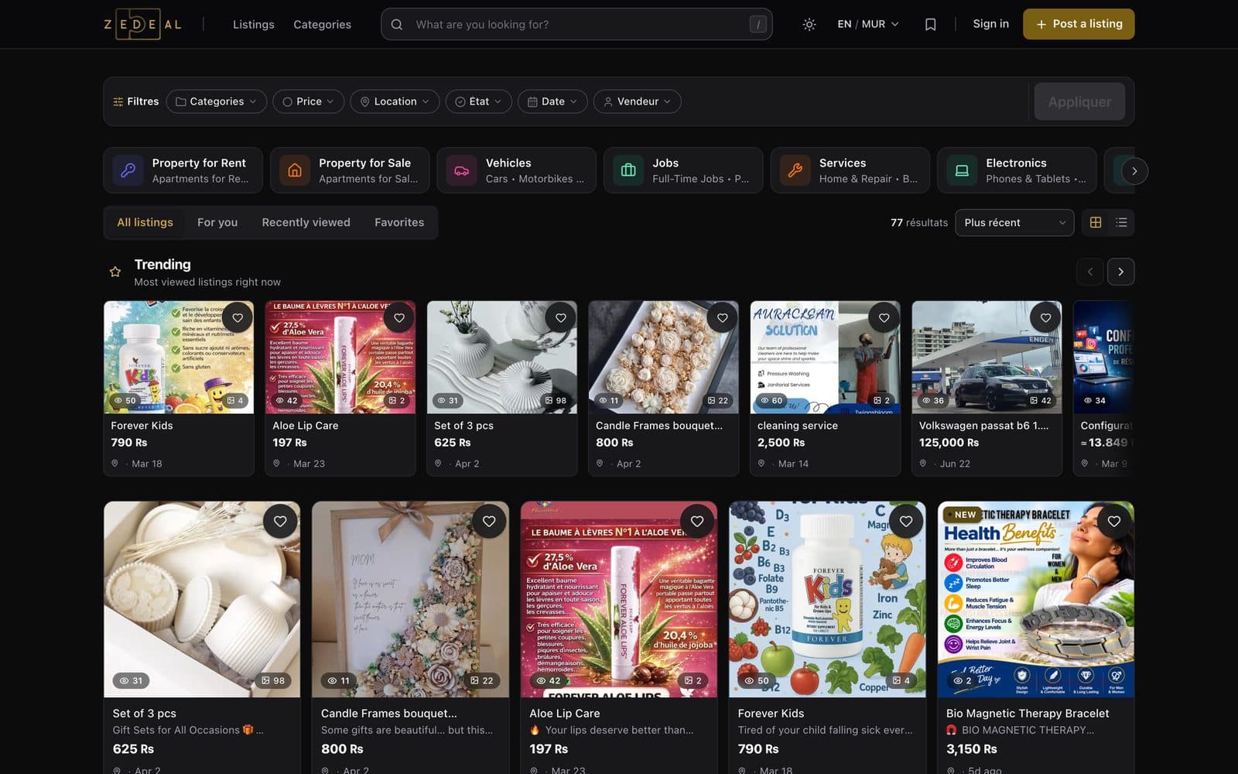Favorite the trending Aloe Lip Care card
Image resolution: width=1238 pixels, height=774 pixels.
click(x=399, y=318)
